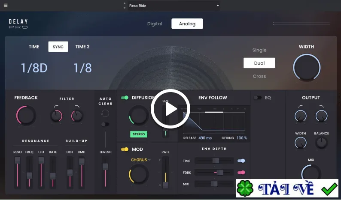This screenshot has height=200, width=341.
Task: Click the BALANCE knob
Action: click(x=321, y=143)
